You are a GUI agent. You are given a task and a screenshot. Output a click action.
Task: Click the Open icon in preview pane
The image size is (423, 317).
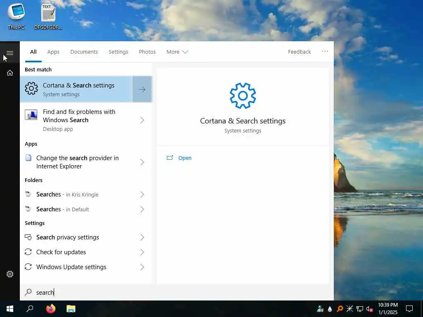tap(170, 158)
